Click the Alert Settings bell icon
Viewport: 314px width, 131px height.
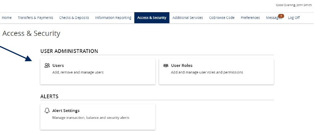(x=47, y=111)
